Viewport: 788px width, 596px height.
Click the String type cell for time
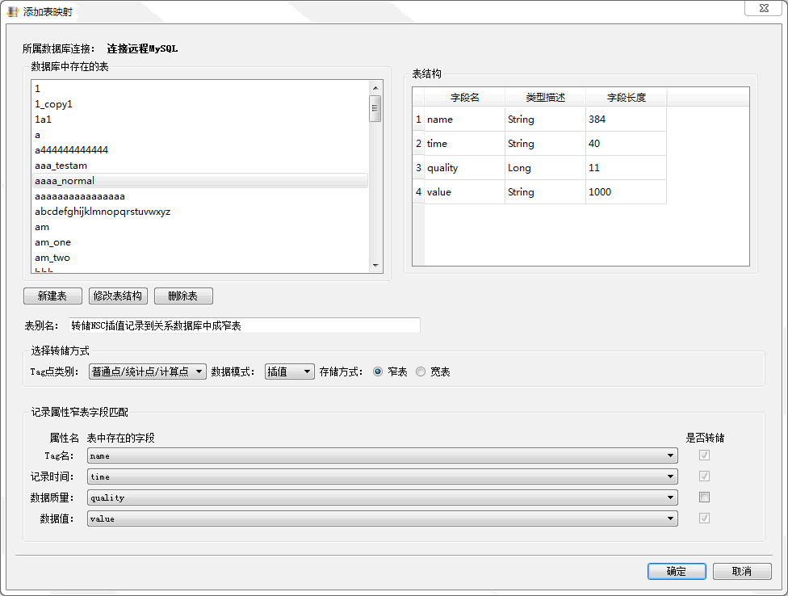click(545, 144)
